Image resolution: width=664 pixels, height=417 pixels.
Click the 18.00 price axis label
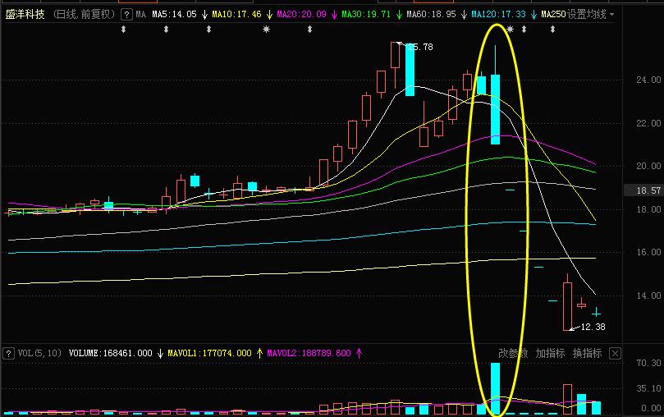648,209
